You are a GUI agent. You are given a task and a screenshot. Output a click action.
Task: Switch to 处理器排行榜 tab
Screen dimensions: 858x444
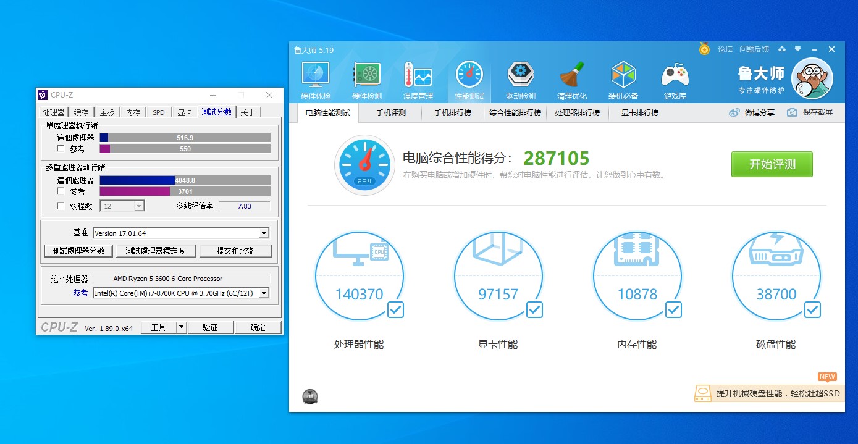pyautogui.click(x=578, y=113)
